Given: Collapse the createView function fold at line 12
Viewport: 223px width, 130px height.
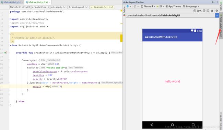Looking at the screenshot, I should [x=9, y=53].
